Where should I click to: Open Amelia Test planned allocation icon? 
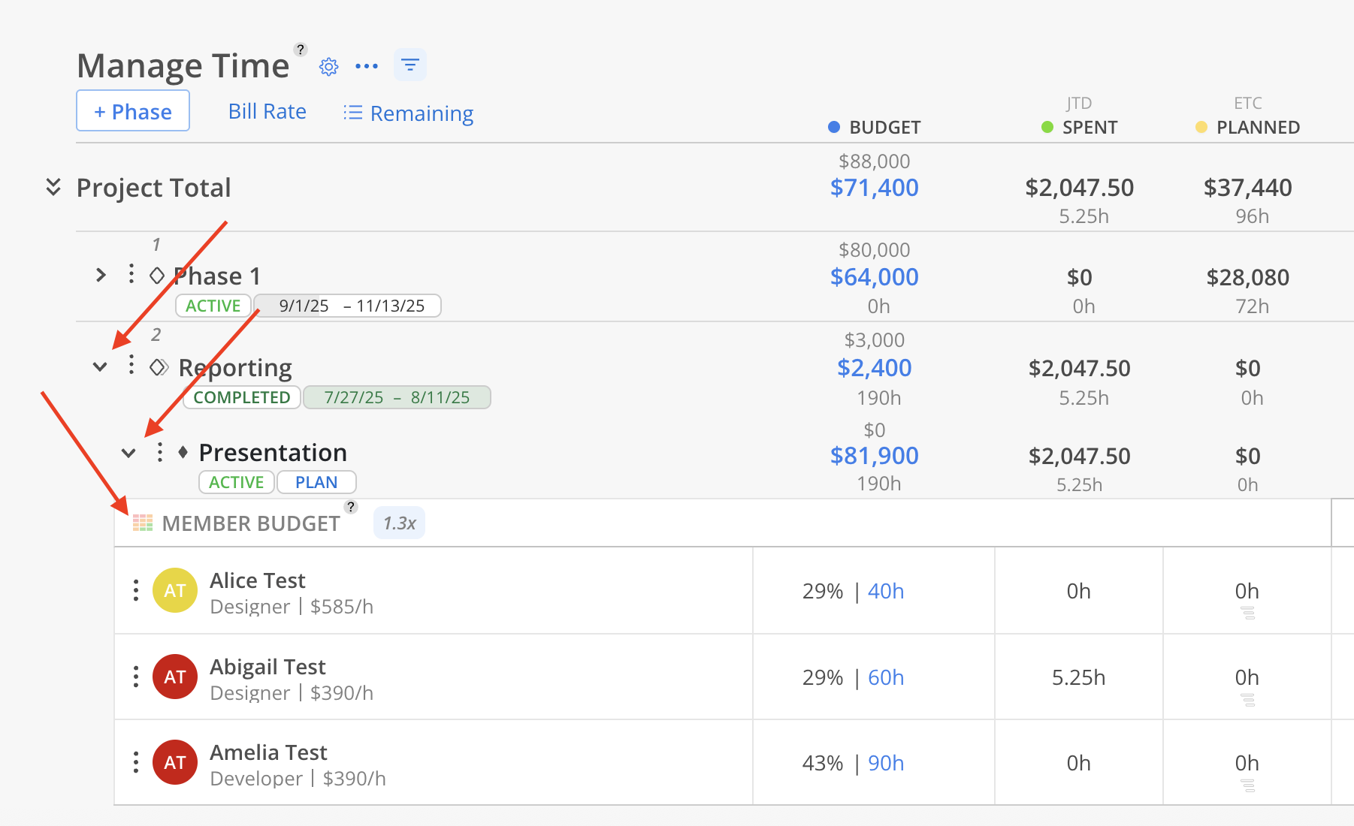pyautogui.click(x=1247, y=785)
